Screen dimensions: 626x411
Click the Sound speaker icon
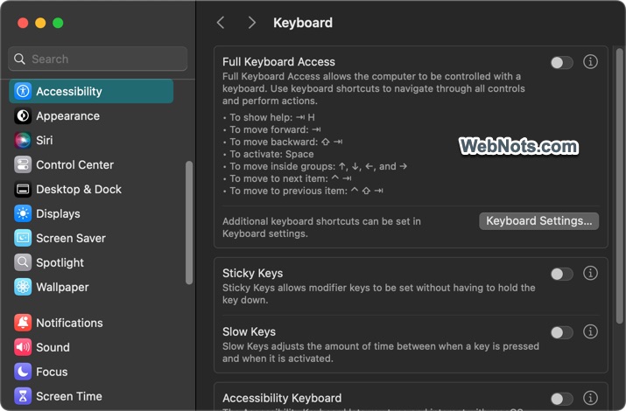point(23,347)
